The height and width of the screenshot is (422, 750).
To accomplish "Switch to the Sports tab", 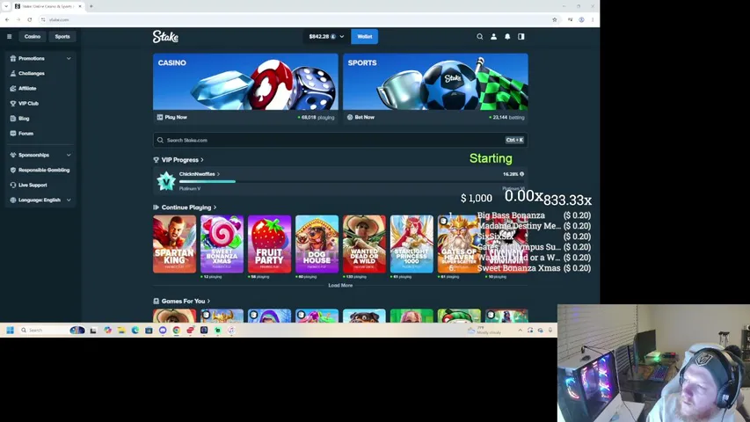I will tap(62, 36).
